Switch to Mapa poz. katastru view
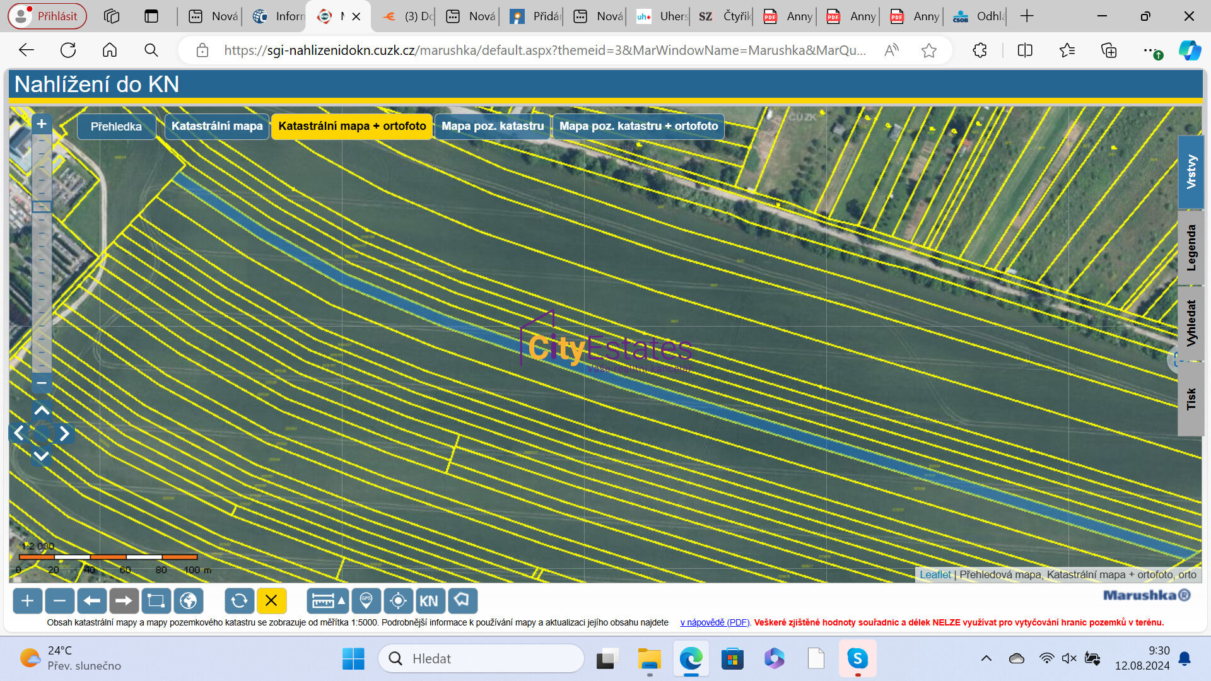Image resolution: width=1211 pixels, height=681 pixels. 493,126
